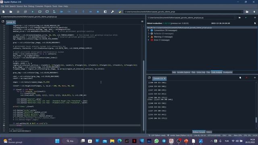258x145 pixels.
Task: Stop debugging with the square icon
Action: point(98,12)
